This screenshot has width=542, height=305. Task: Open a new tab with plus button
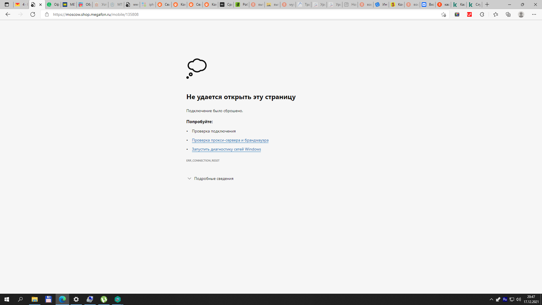(x=487, y=5)
